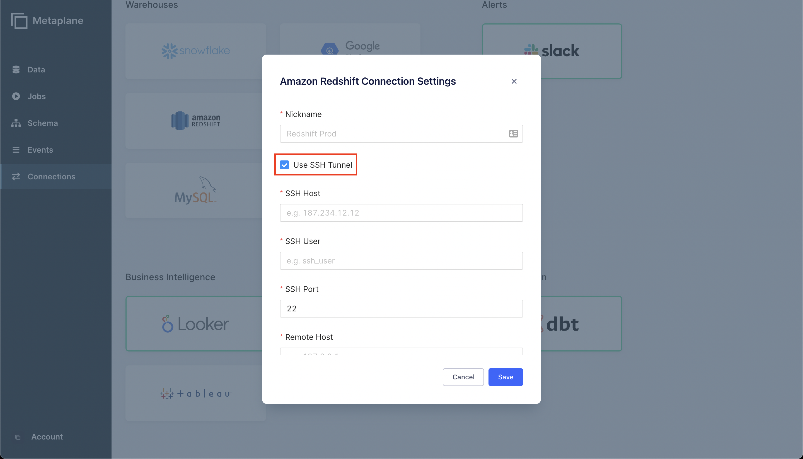Click the Events list icon
Screen dimensions: 803x459
(16, 150)
